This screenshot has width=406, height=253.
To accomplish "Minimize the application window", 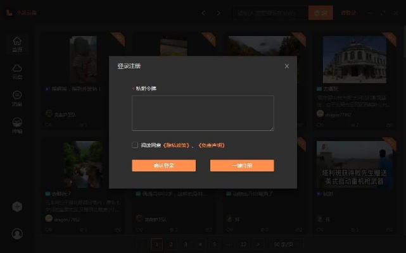I will [370, 13].
